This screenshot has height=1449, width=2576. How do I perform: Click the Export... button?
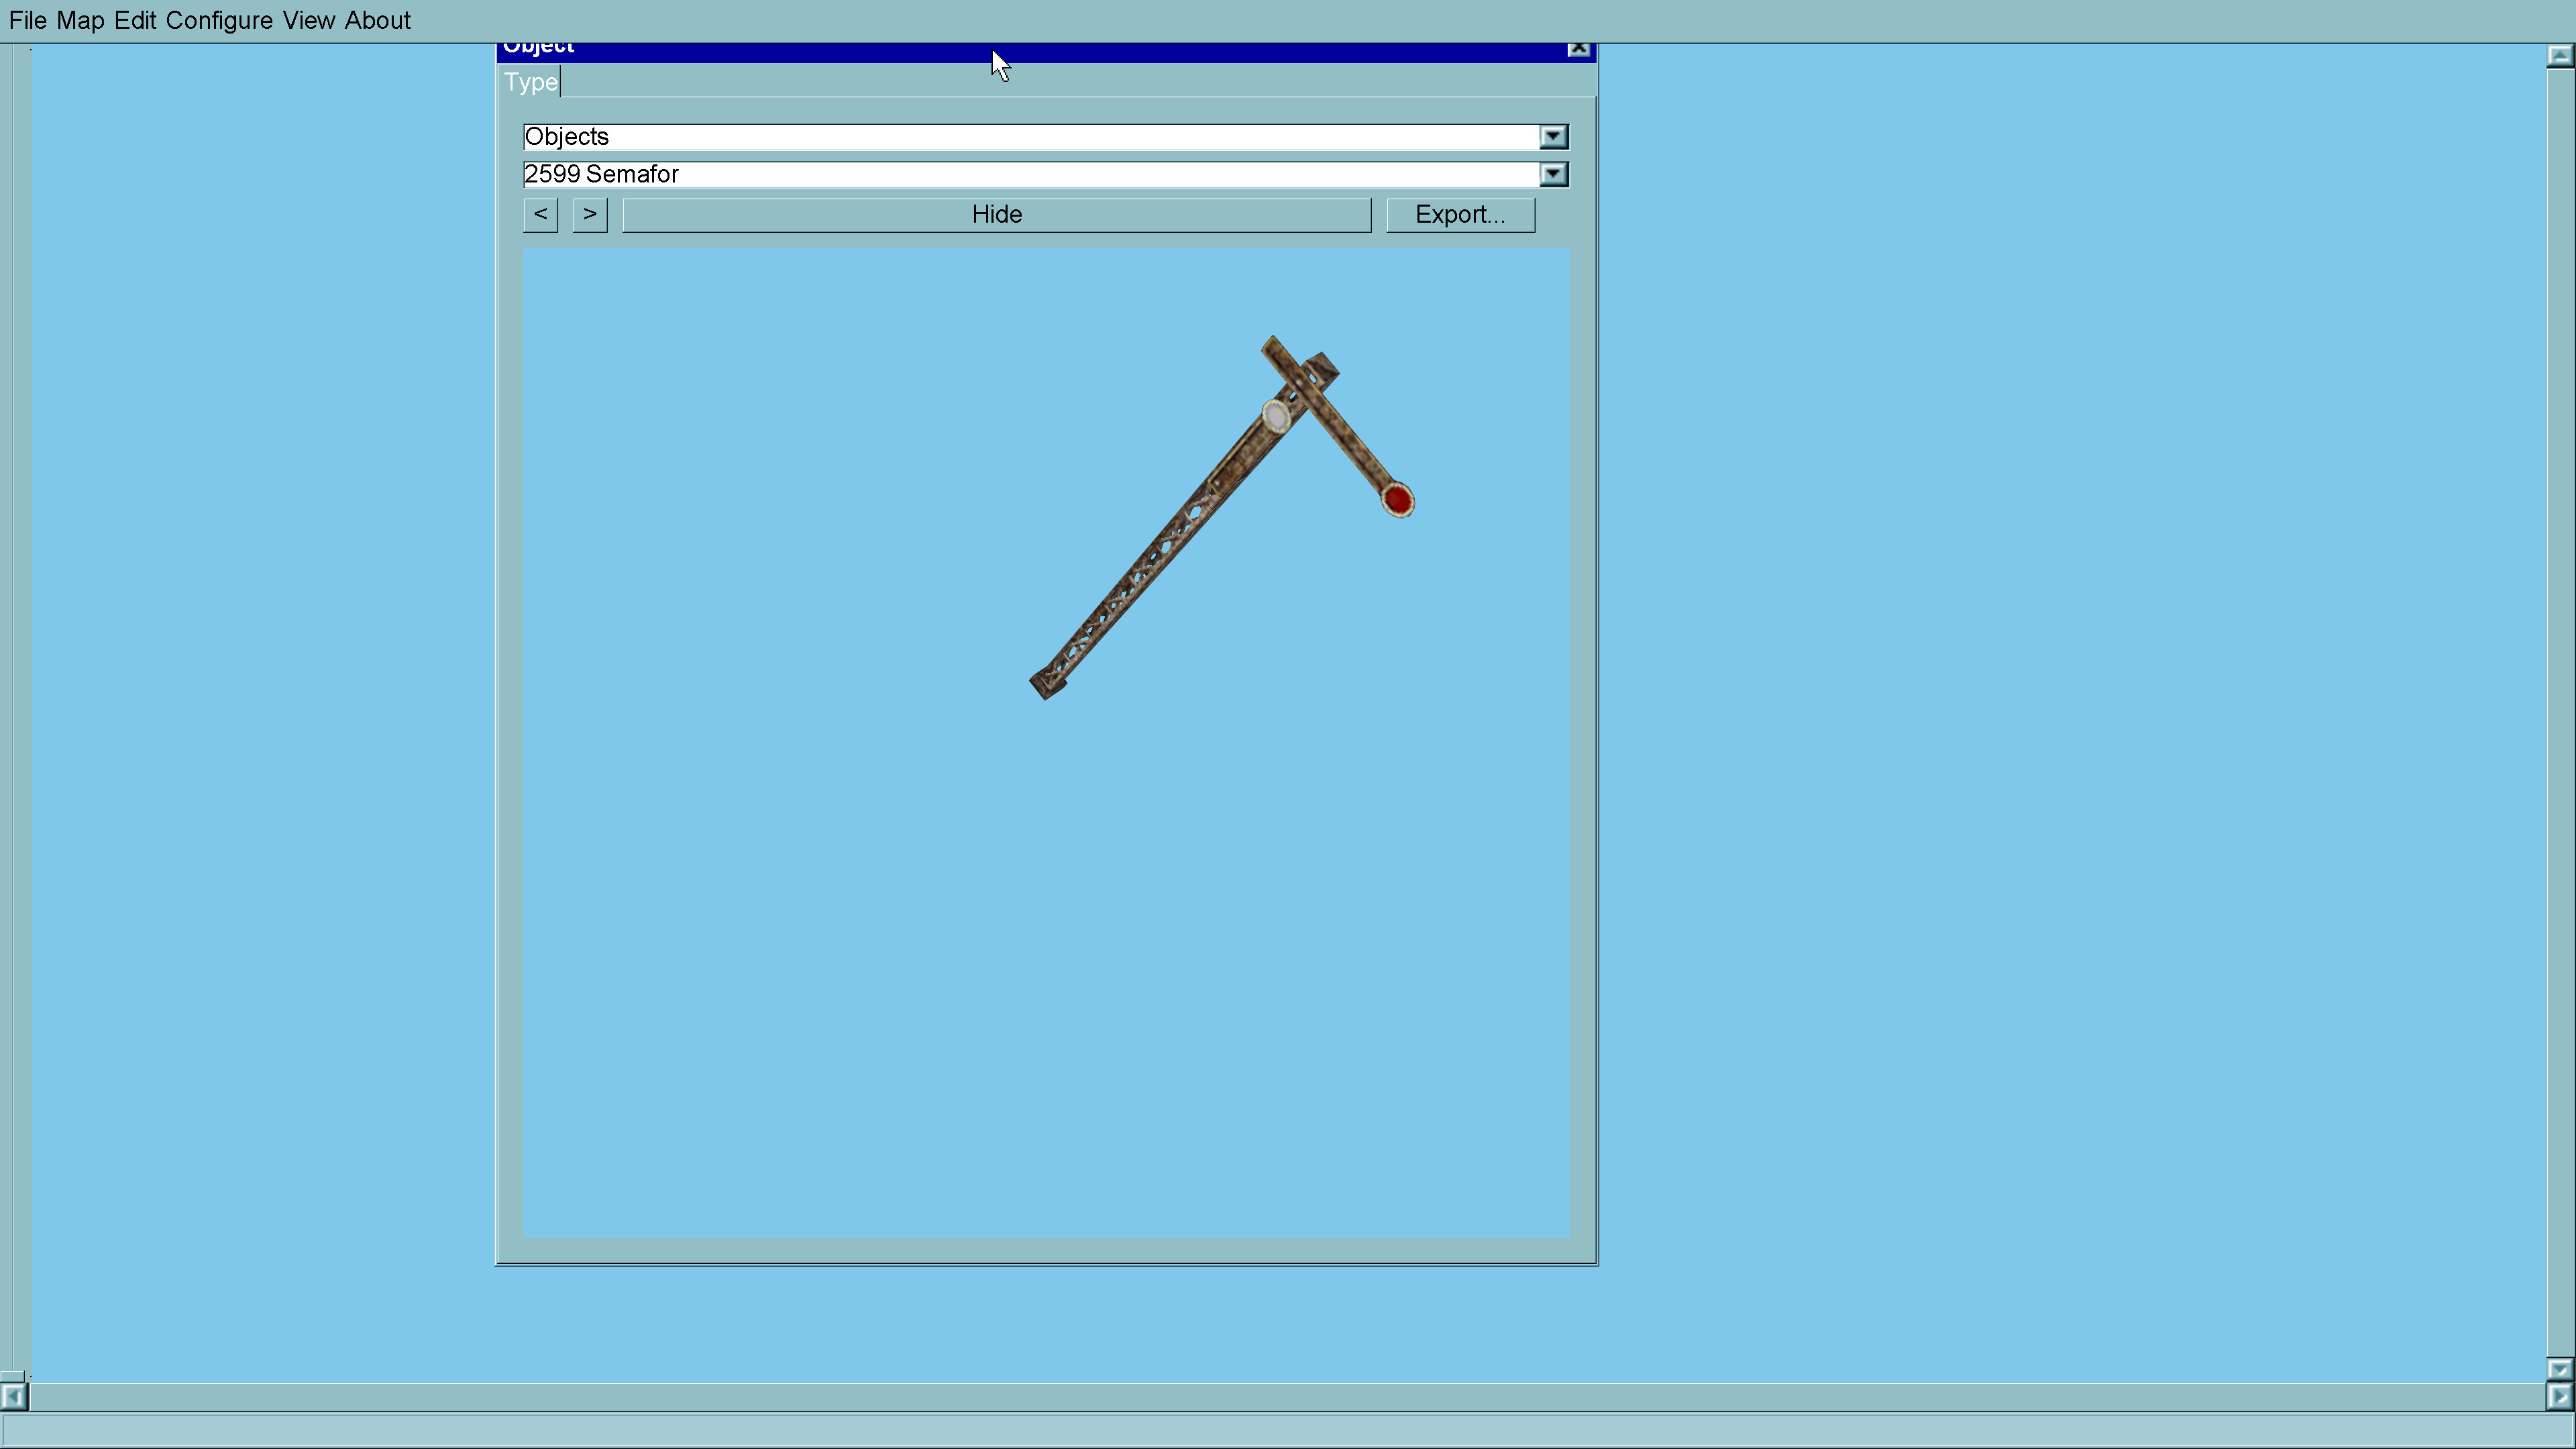click(x=1459, y=214)
